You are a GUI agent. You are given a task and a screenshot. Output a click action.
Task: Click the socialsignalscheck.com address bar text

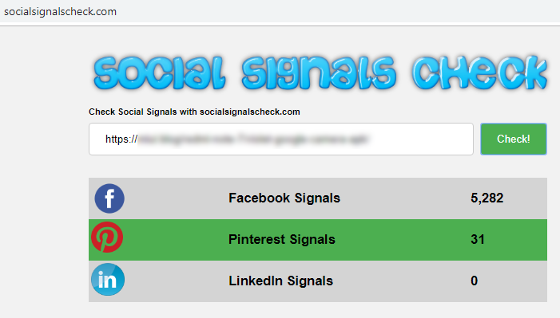click(61, 11)
